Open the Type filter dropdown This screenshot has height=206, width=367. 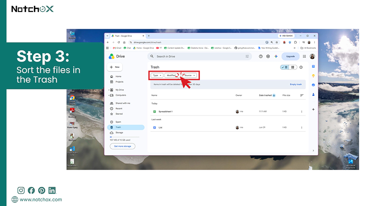157,75
